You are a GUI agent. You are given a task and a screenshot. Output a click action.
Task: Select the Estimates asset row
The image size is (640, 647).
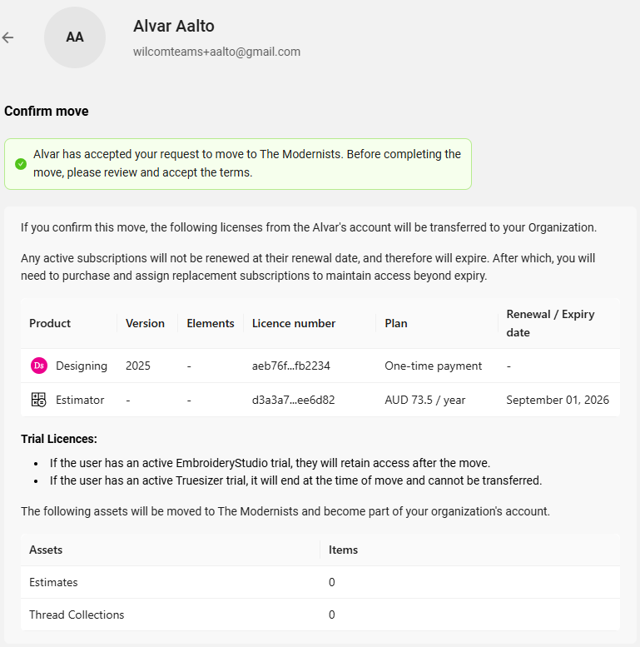point(320,582)
